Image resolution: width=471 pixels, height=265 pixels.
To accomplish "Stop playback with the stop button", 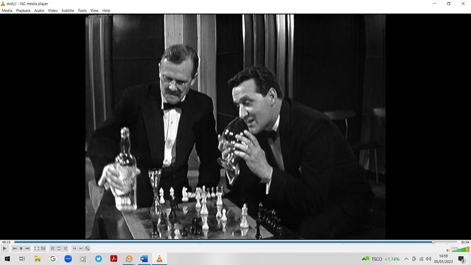I will point(21,249).
